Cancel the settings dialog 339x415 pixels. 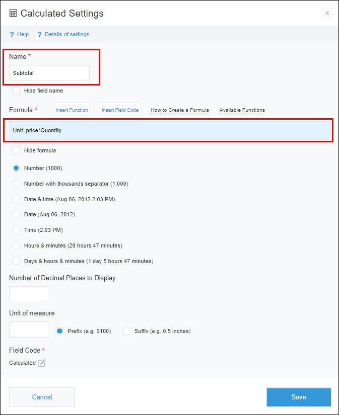41,397
